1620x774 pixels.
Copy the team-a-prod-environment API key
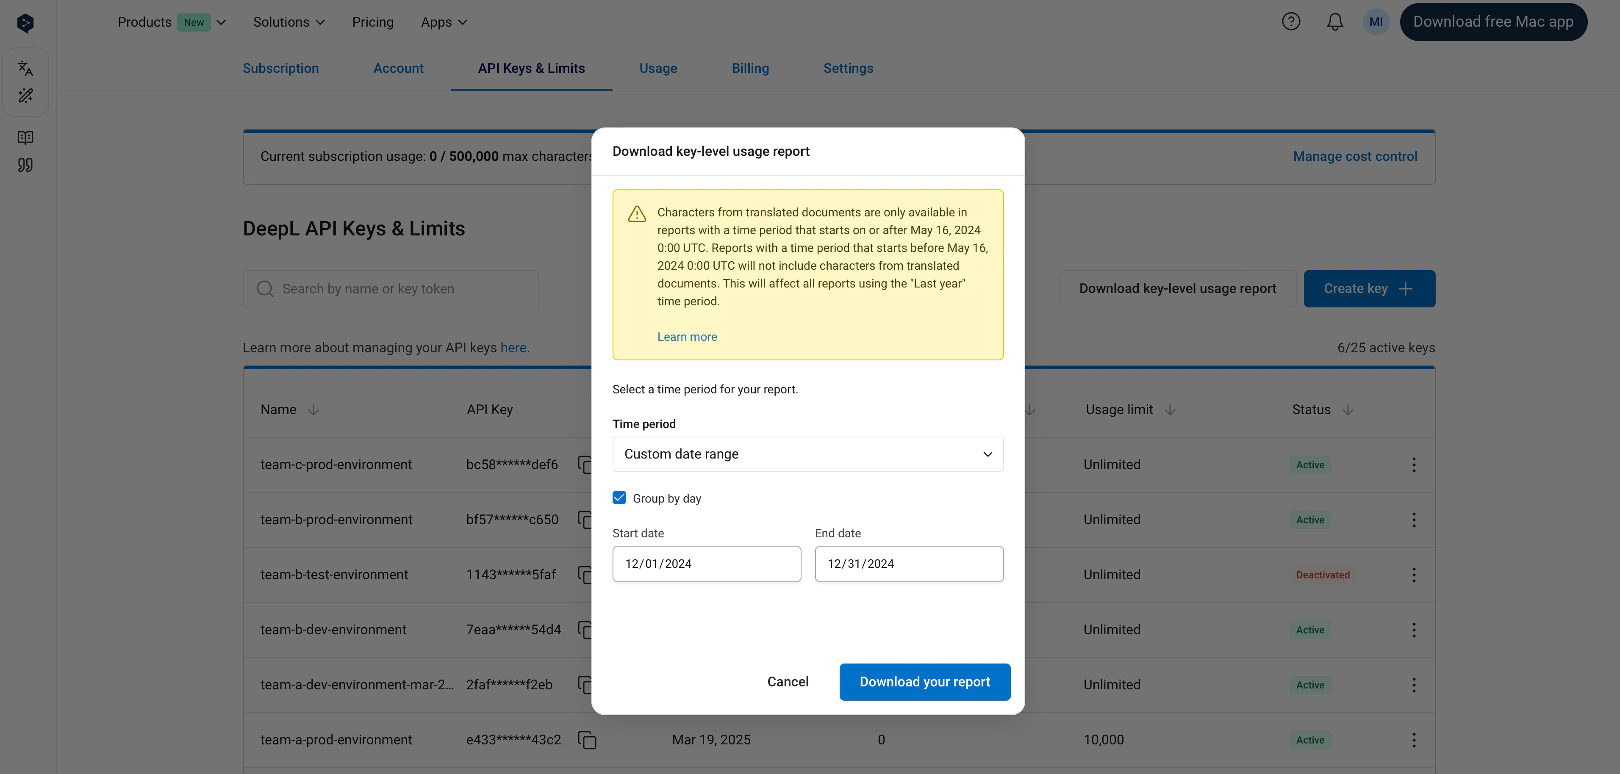(587, 740)
